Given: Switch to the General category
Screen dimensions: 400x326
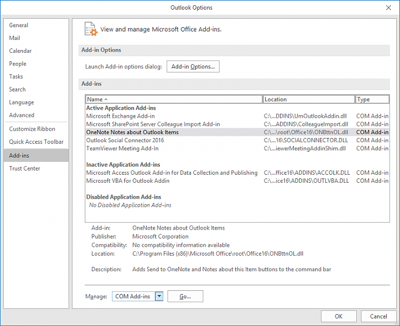Looking at the screenshot, I should pos(19,25).
